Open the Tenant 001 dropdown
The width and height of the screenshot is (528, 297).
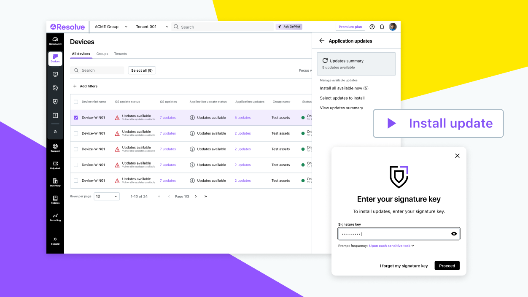coord(151,26)
